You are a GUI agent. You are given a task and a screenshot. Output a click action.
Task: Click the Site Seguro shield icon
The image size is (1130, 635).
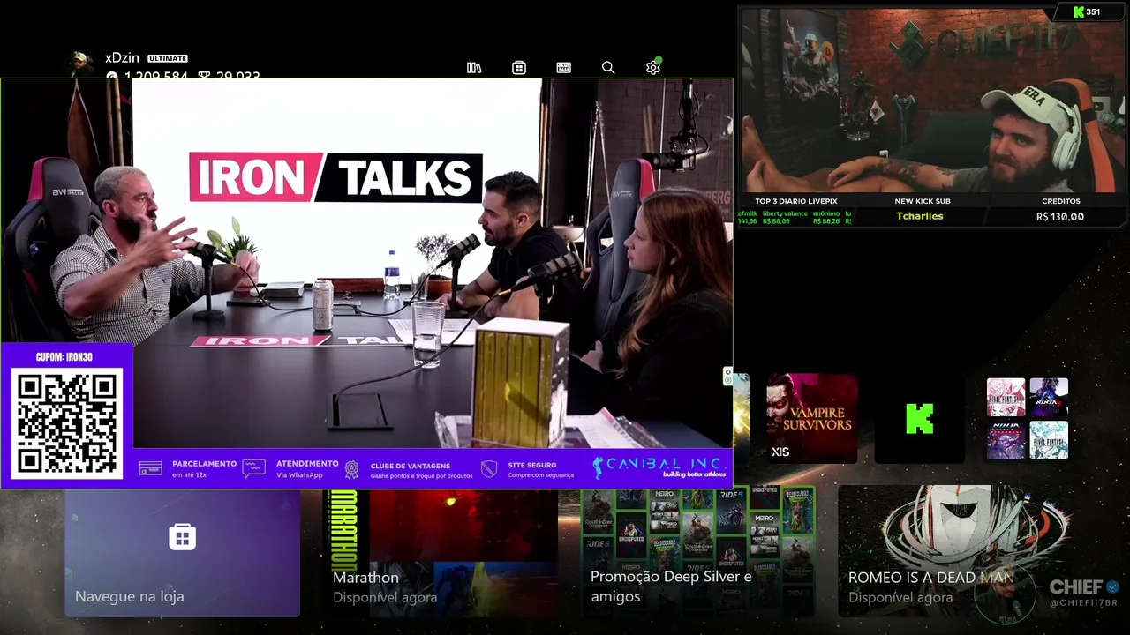[489, 469]
